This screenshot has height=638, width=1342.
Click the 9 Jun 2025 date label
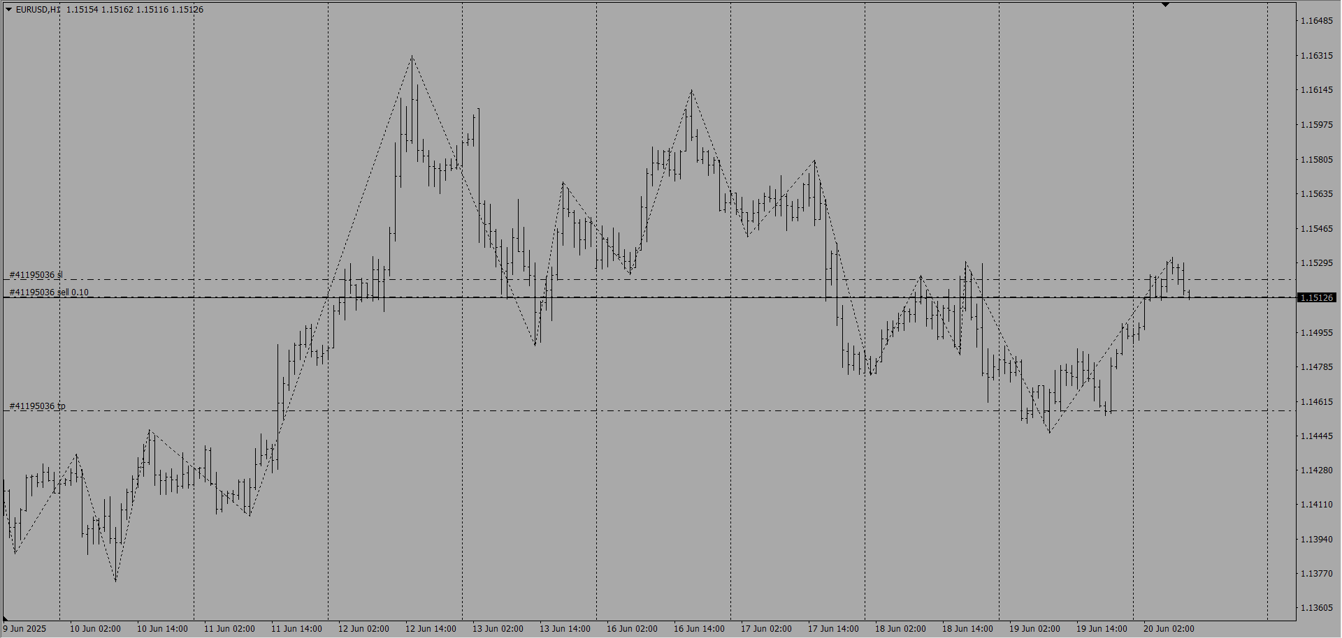point(24,629)
